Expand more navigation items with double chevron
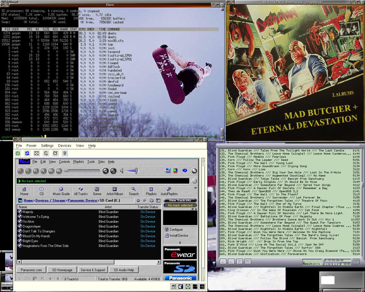The height and width of the screenshot is (292, 365). click(195, 188)
